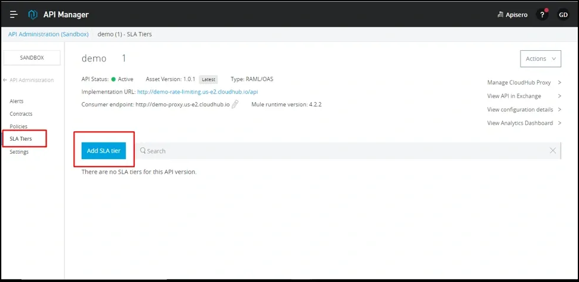Open Settings in the sidebar
The height and width of the screenshot is (282, 579).
point(19,152)
